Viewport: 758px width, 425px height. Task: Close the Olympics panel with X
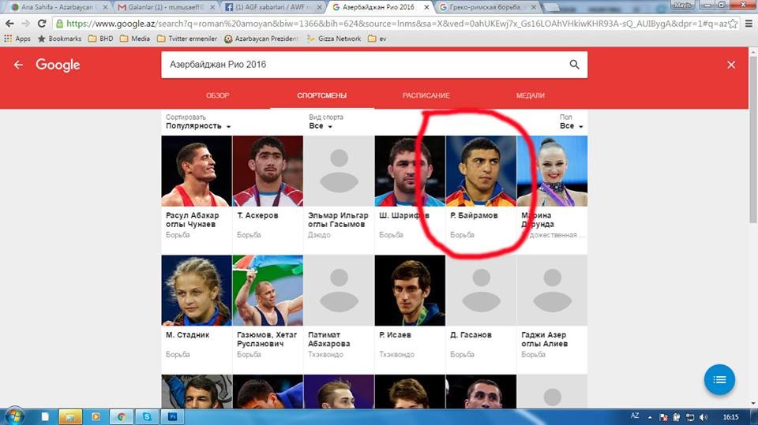pyautogui.click(x=731, y=65)
